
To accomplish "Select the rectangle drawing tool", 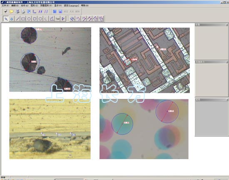I will click(x=23, y=19).
